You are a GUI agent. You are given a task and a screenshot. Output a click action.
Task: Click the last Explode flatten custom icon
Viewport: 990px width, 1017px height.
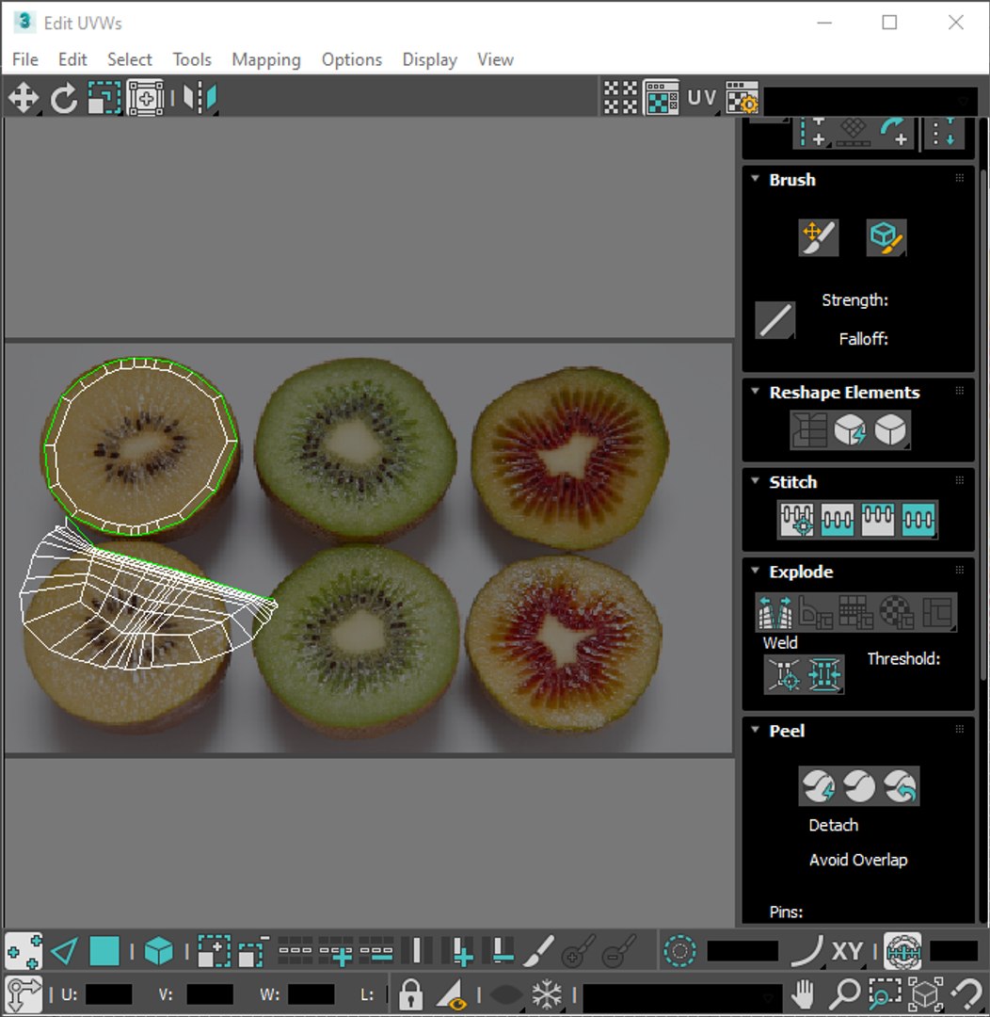[937, 612]
